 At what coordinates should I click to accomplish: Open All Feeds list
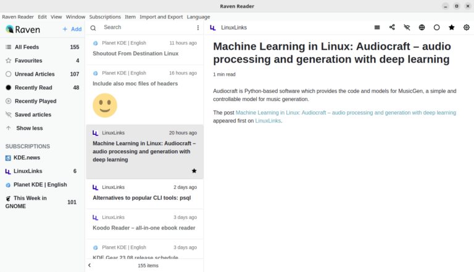[43, 47]
